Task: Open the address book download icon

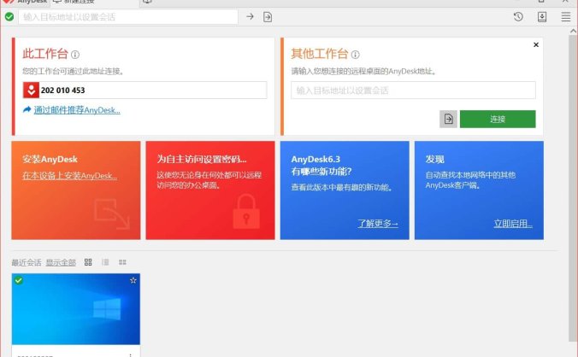Action: coord(542,17)
